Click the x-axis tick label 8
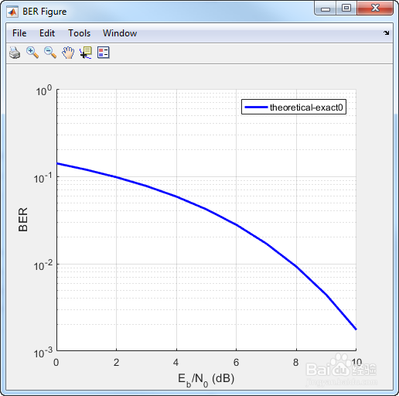 [296, 363]
